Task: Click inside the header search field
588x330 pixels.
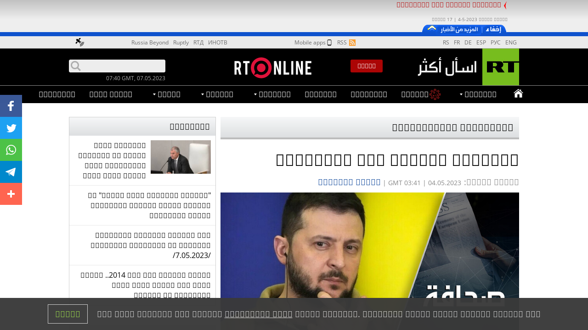Action: [x=117, y=66]
